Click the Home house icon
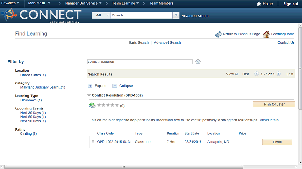Screen dimensions: 302x169 (259, 4)
